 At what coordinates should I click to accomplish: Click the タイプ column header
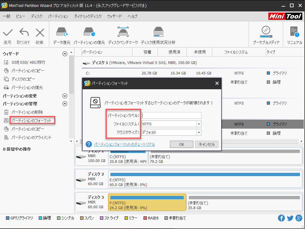coord(285,52)
